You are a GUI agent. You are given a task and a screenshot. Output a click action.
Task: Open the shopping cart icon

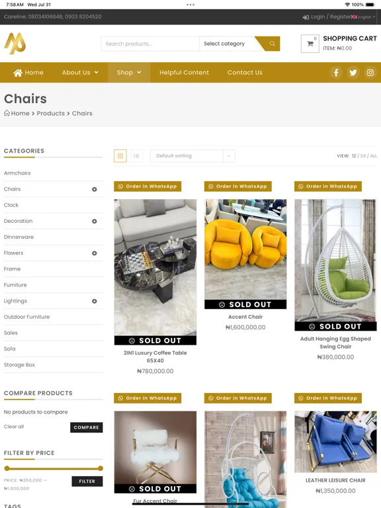pos(310,44)
